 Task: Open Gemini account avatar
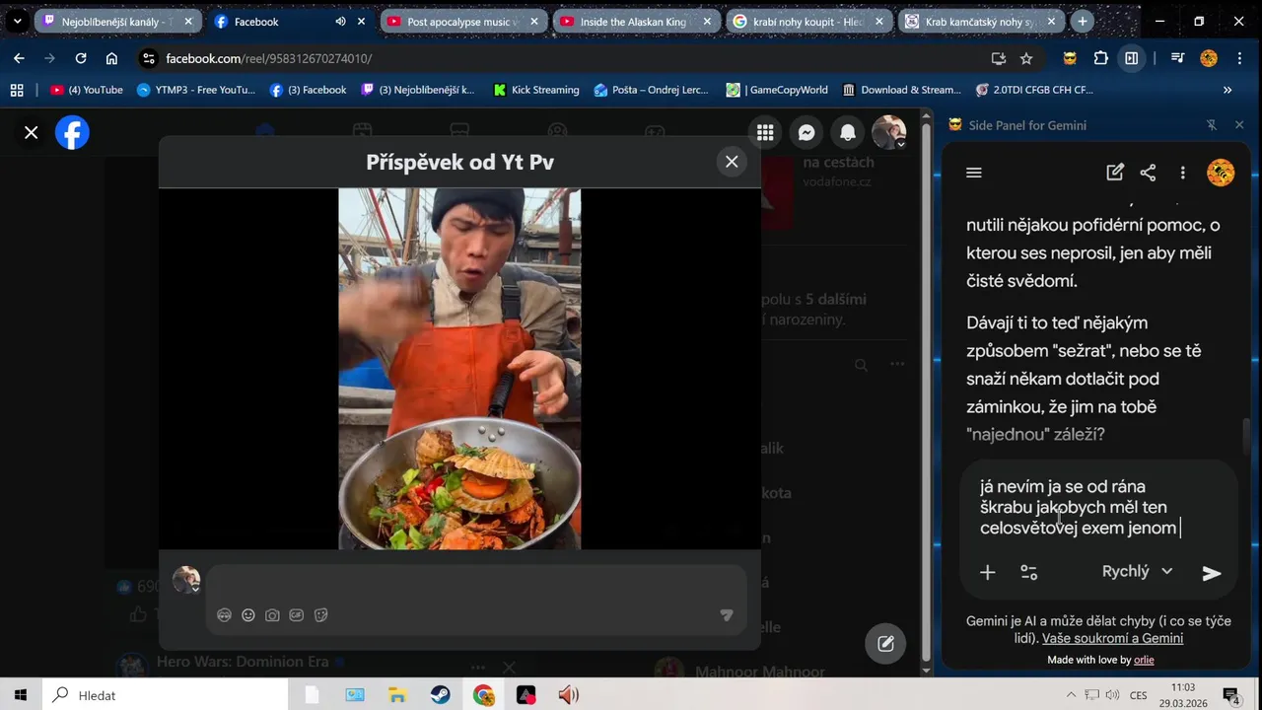(x=1221, y=173)
